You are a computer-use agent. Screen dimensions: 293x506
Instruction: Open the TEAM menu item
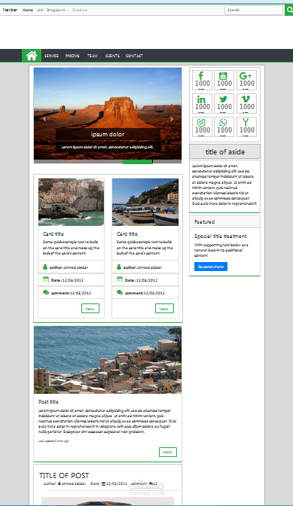(x=93, y=56)
